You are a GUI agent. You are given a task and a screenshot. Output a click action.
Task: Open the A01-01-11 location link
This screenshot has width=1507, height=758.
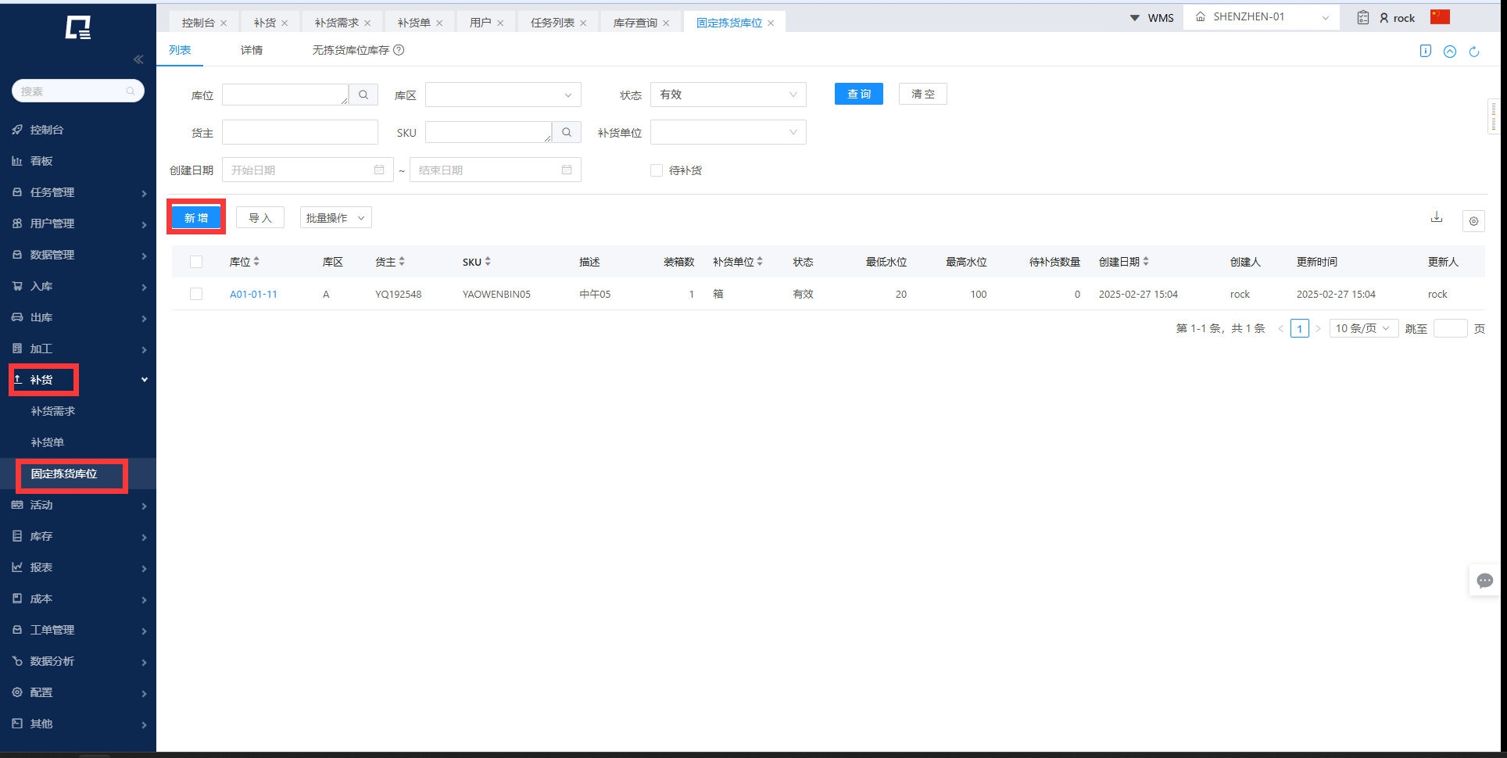[253, 295]
